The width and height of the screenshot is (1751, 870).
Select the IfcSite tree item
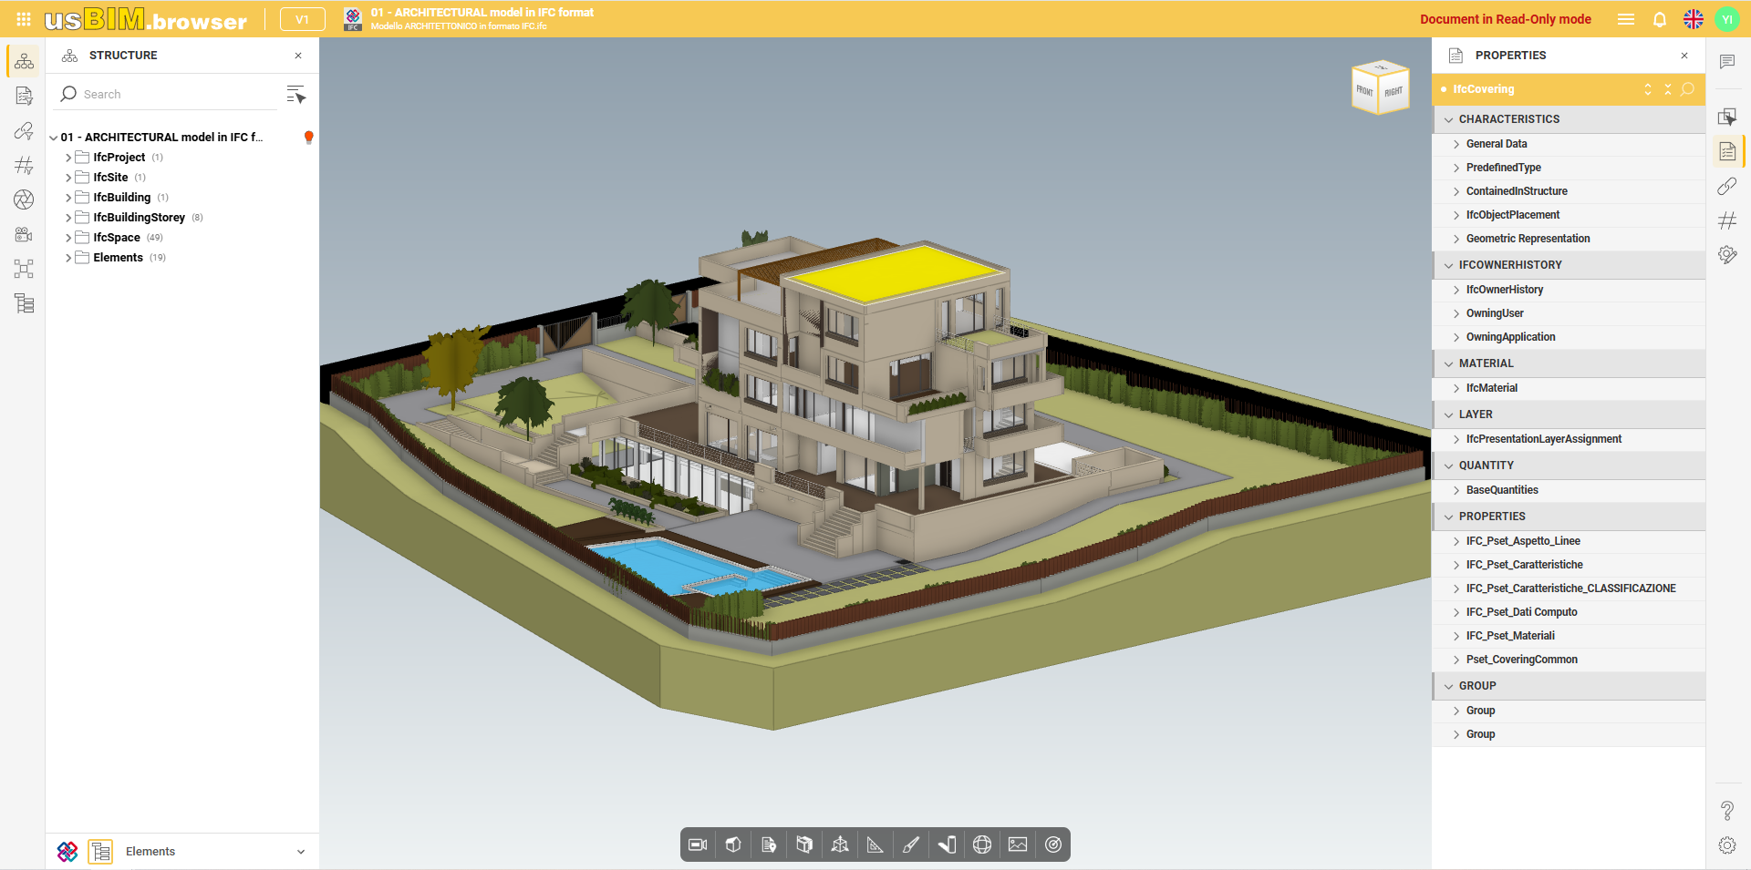coord(110,178)
